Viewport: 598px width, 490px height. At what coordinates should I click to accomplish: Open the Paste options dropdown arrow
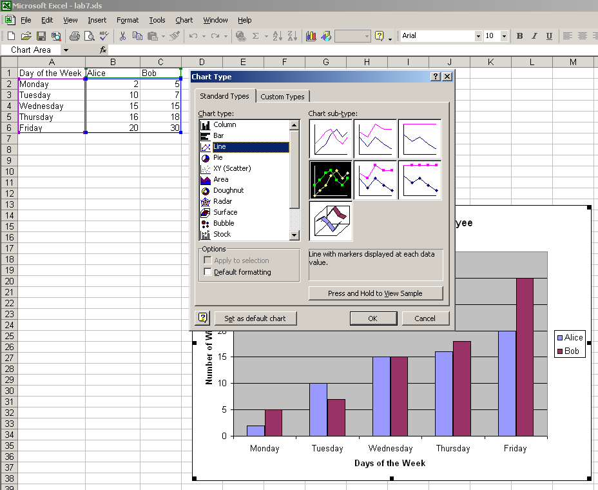pyautogui.click(x=163, y=36)
